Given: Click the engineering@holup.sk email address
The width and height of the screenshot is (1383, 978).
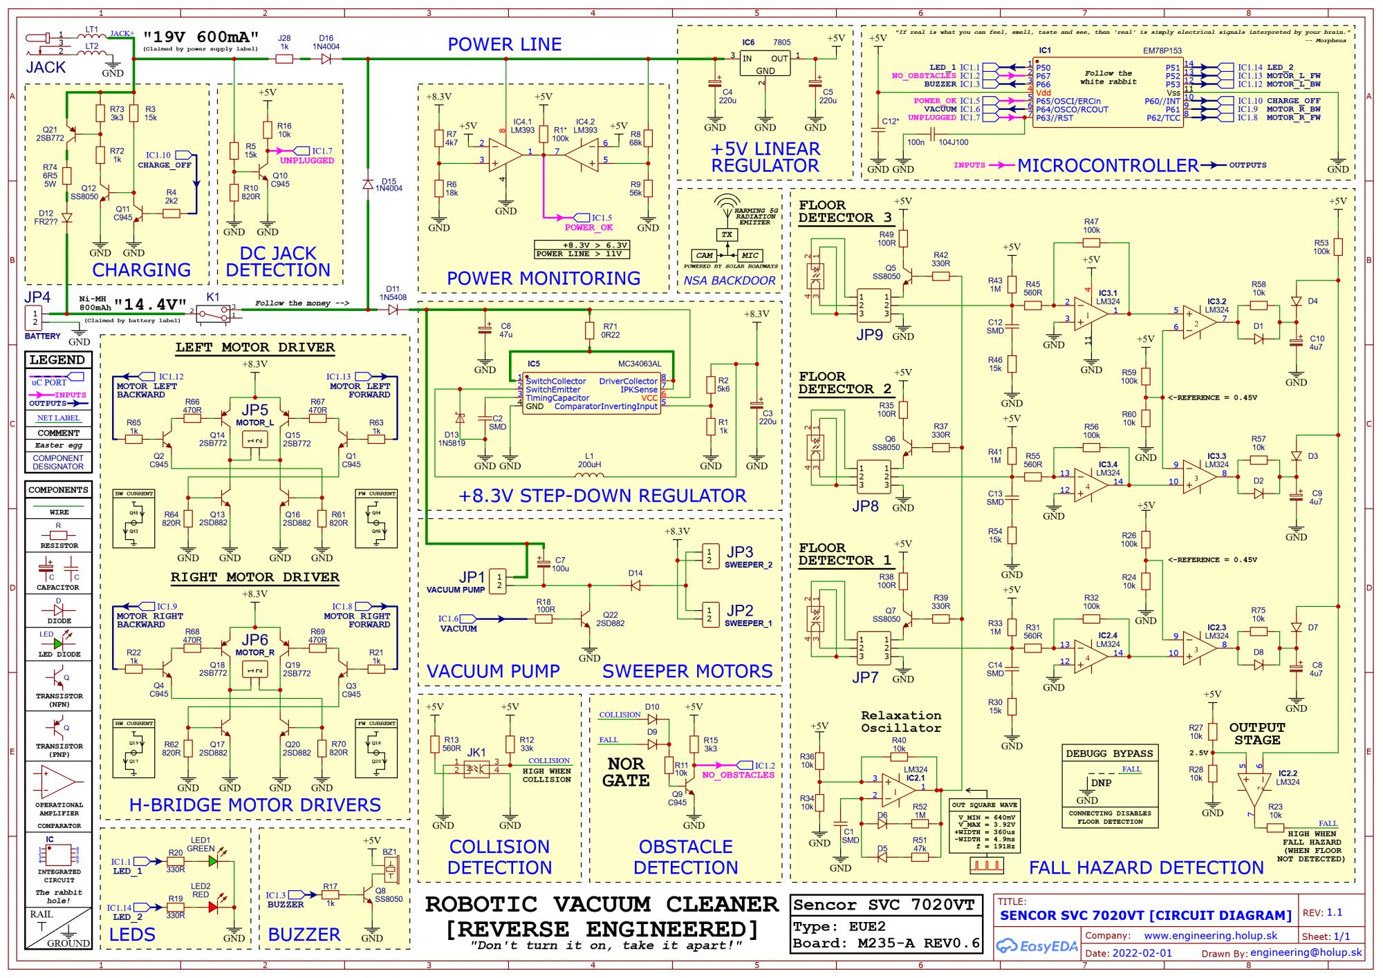Looking at the screenshot, I should [1306, 952].
